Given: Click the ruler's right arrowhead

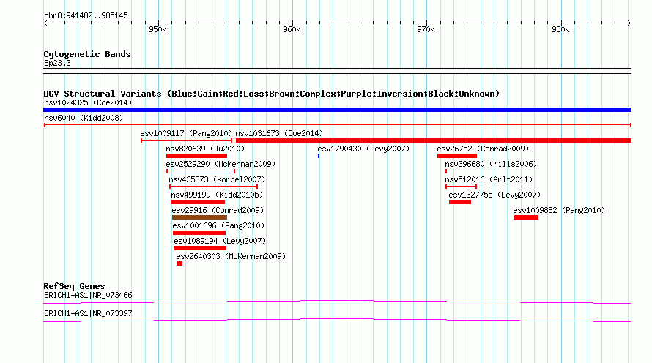Looking at the screenshot, I should (x=629, y=23).
